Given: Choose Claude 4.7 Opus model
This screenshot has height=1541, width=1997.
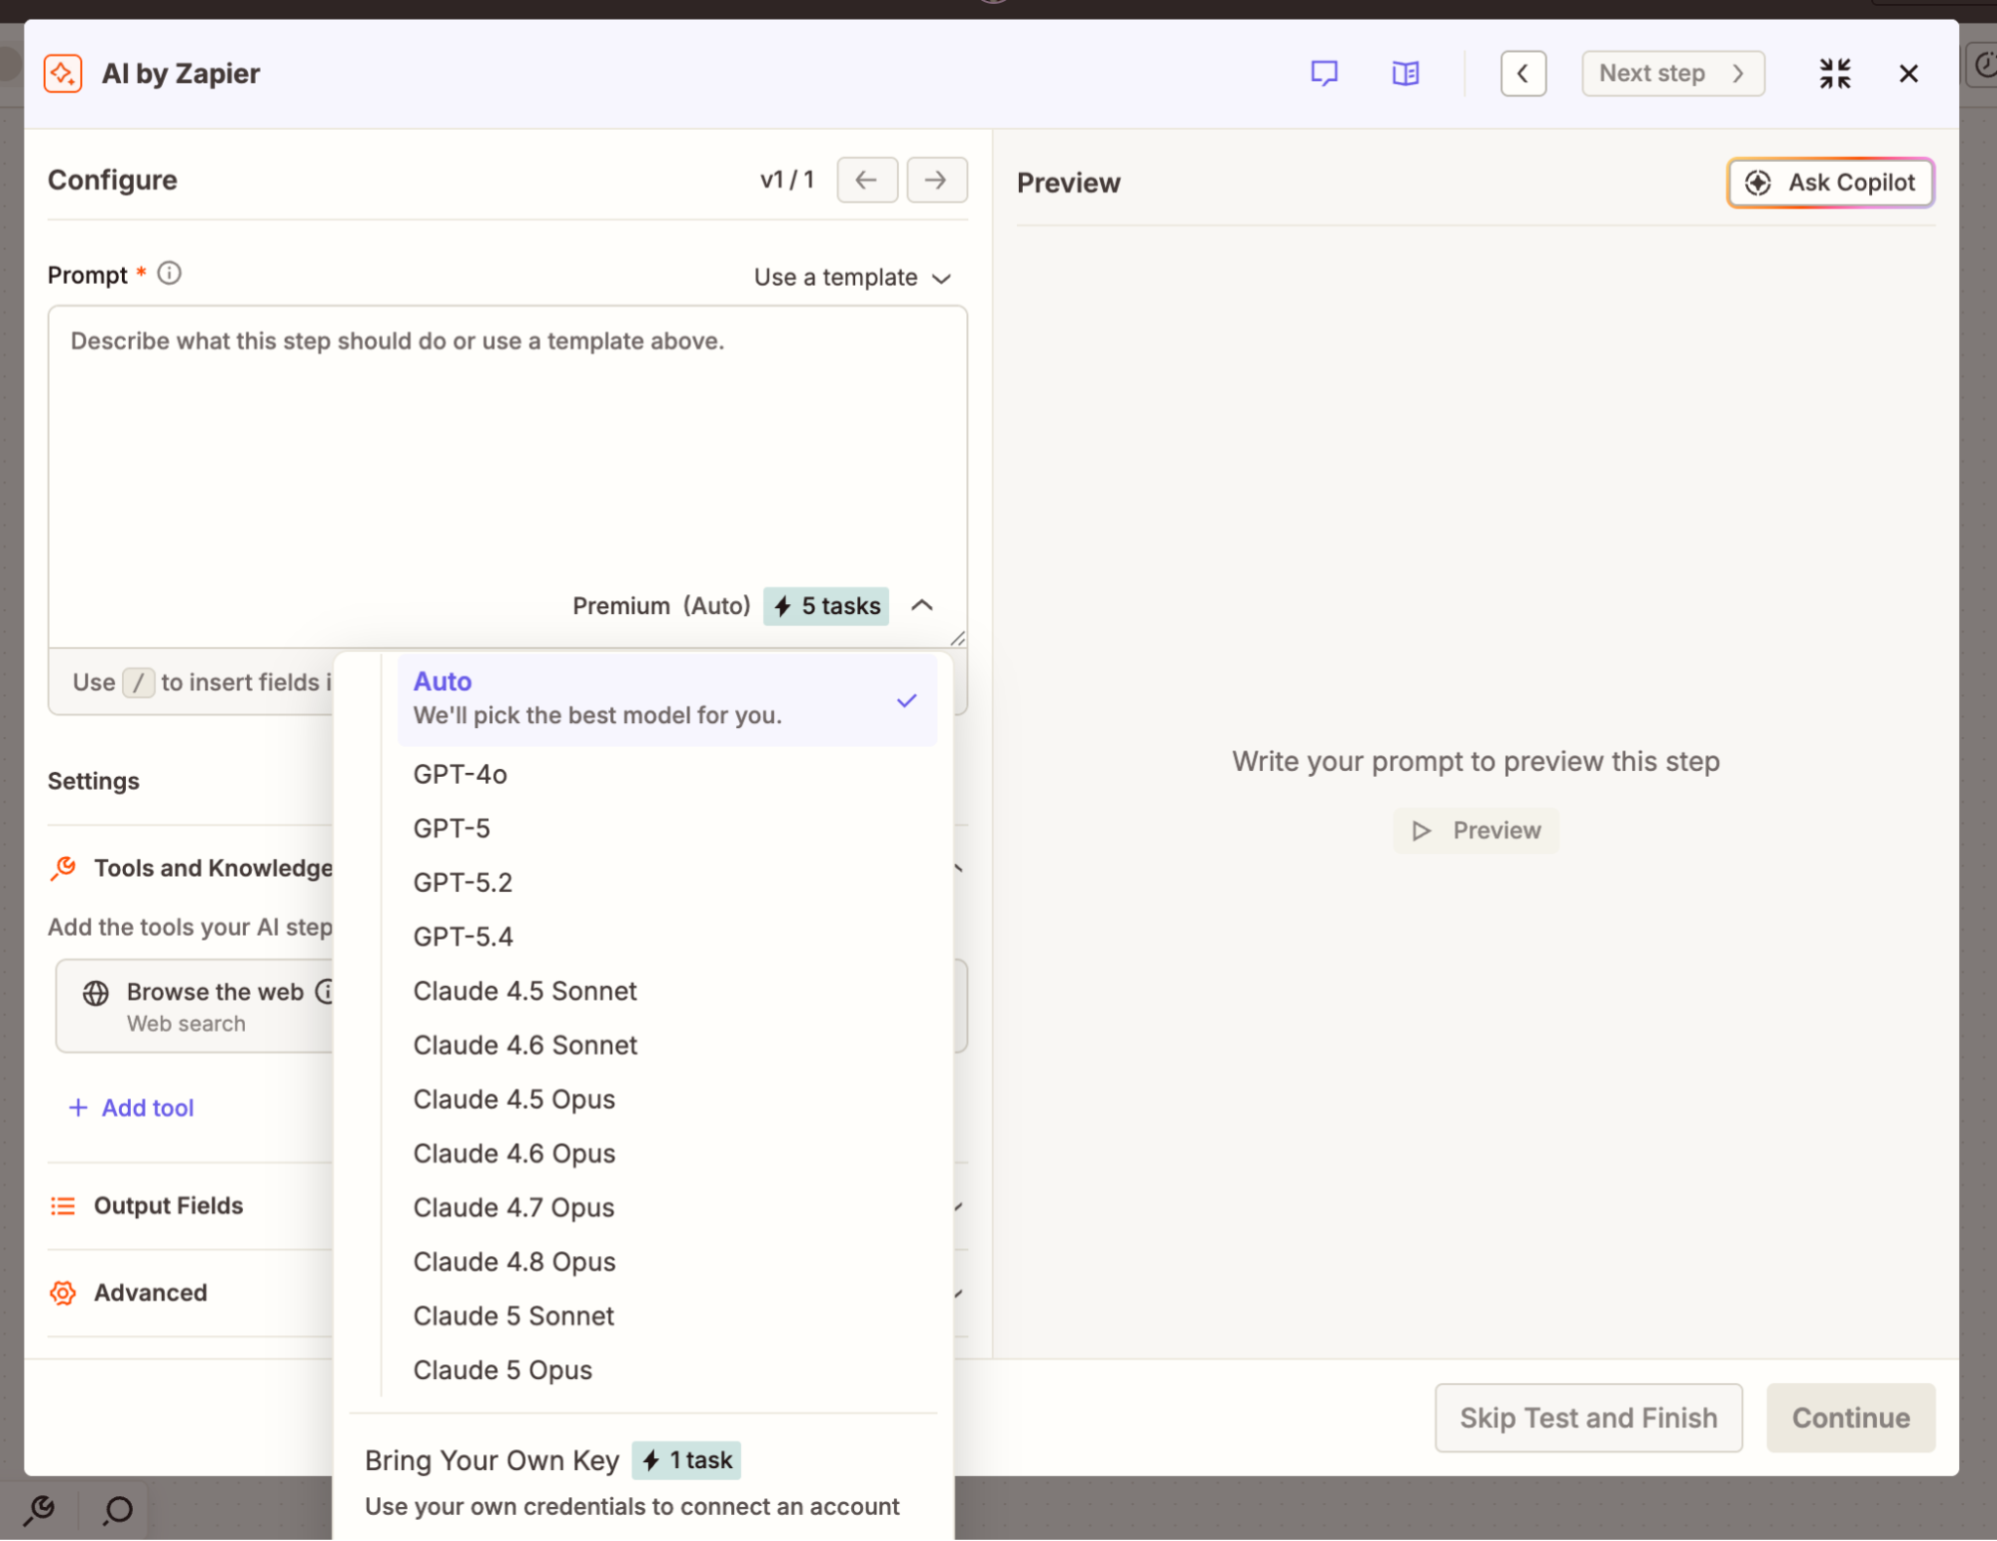Looking at the screenshot, I should pos(666,1208).
